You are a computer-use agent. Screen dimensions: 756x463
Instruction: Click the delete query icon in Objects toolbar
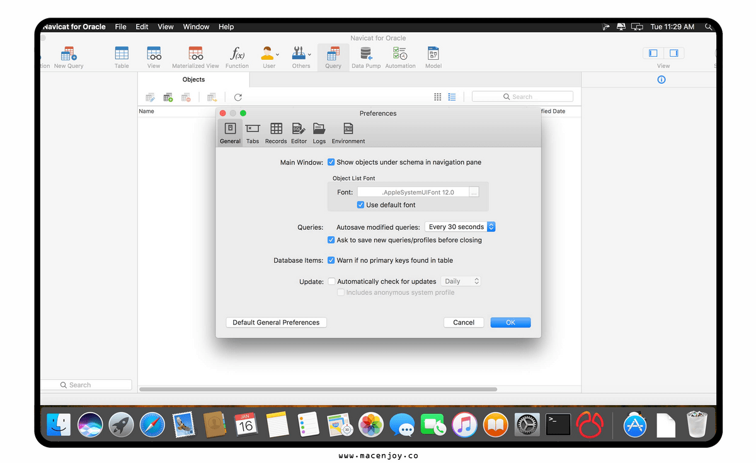point(186,97)
